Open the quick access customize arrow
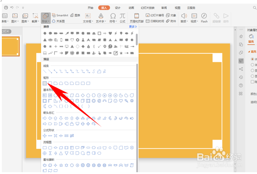The width and height of the screenshot is (257, 174). click(x=23, y=8)
